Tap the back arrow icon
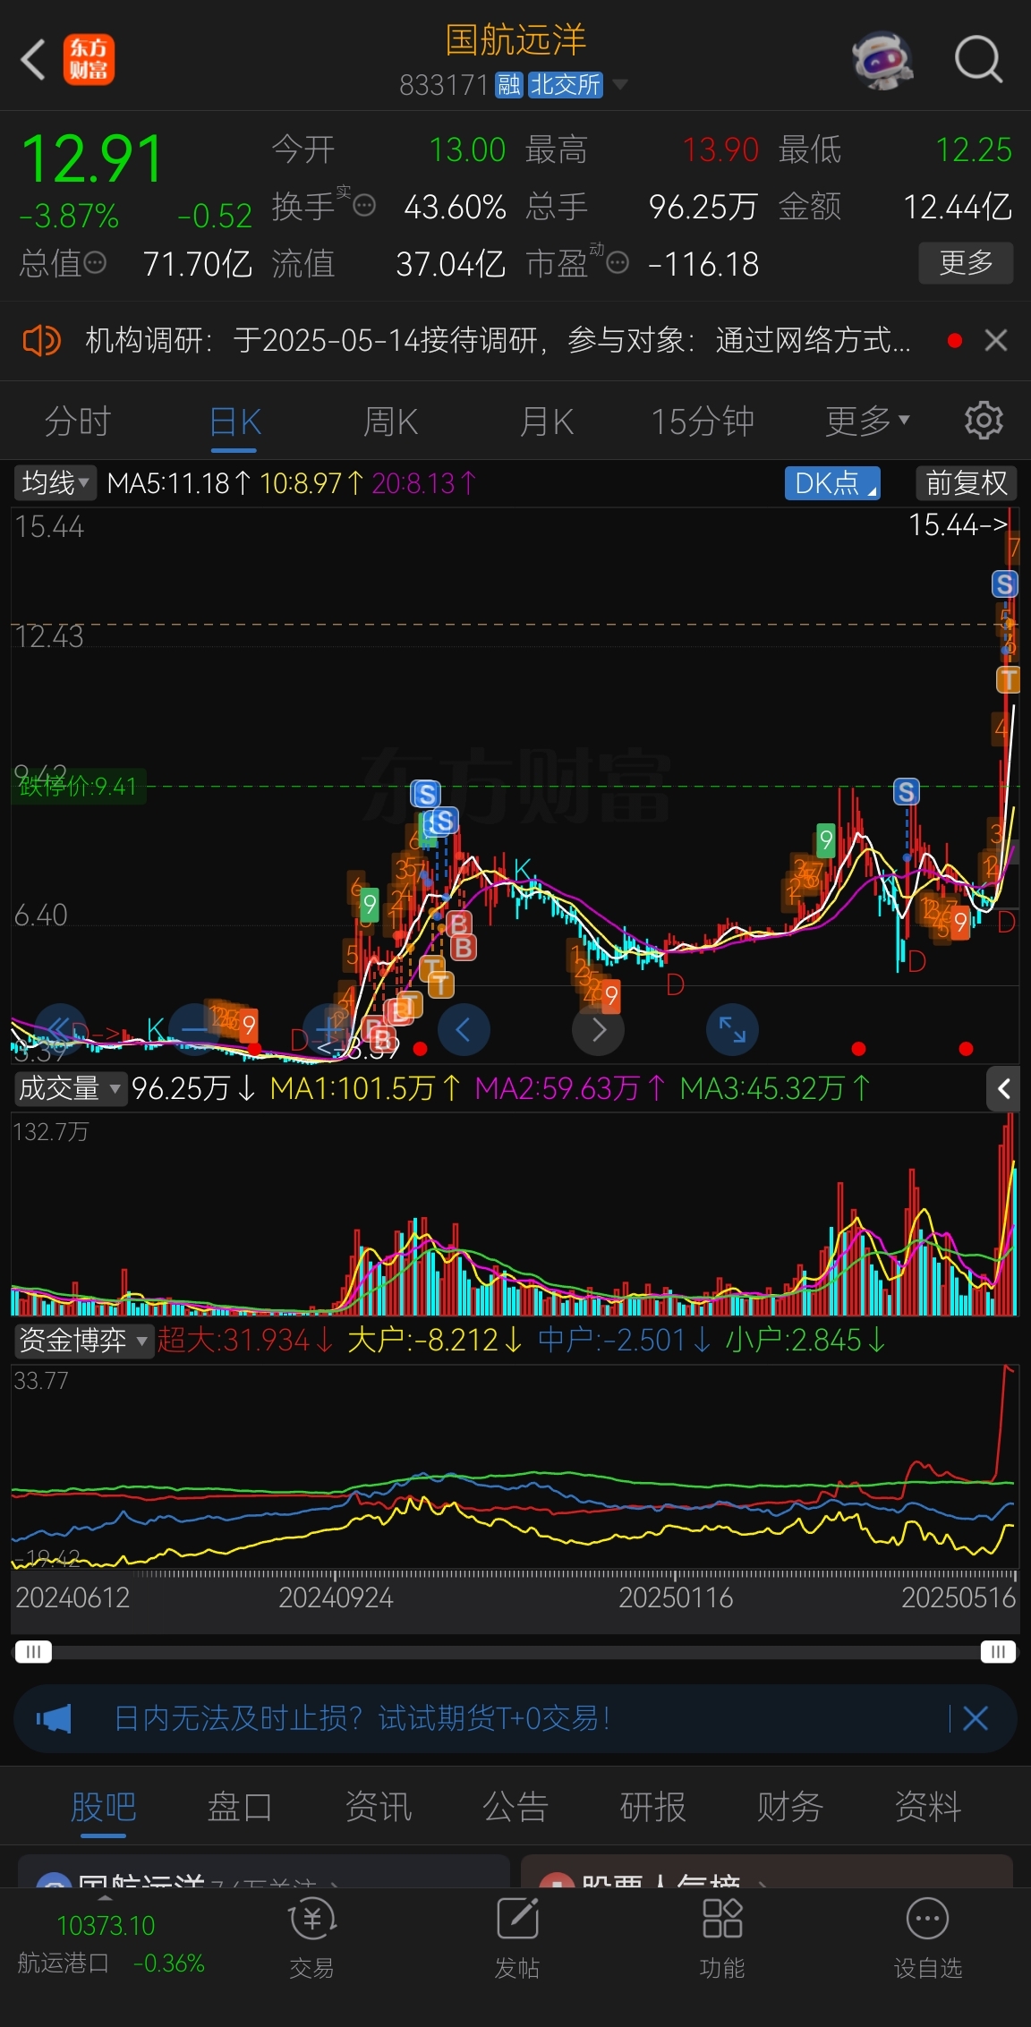This screenshot has width=1031, height=2027. click(34, 60)
